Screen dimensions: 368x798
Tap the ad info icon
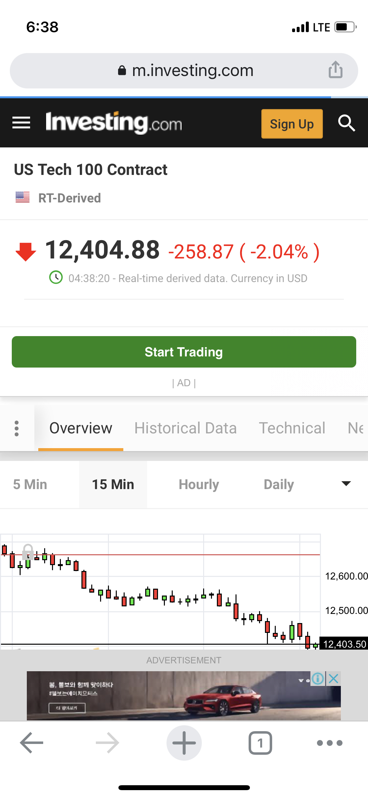318,678
